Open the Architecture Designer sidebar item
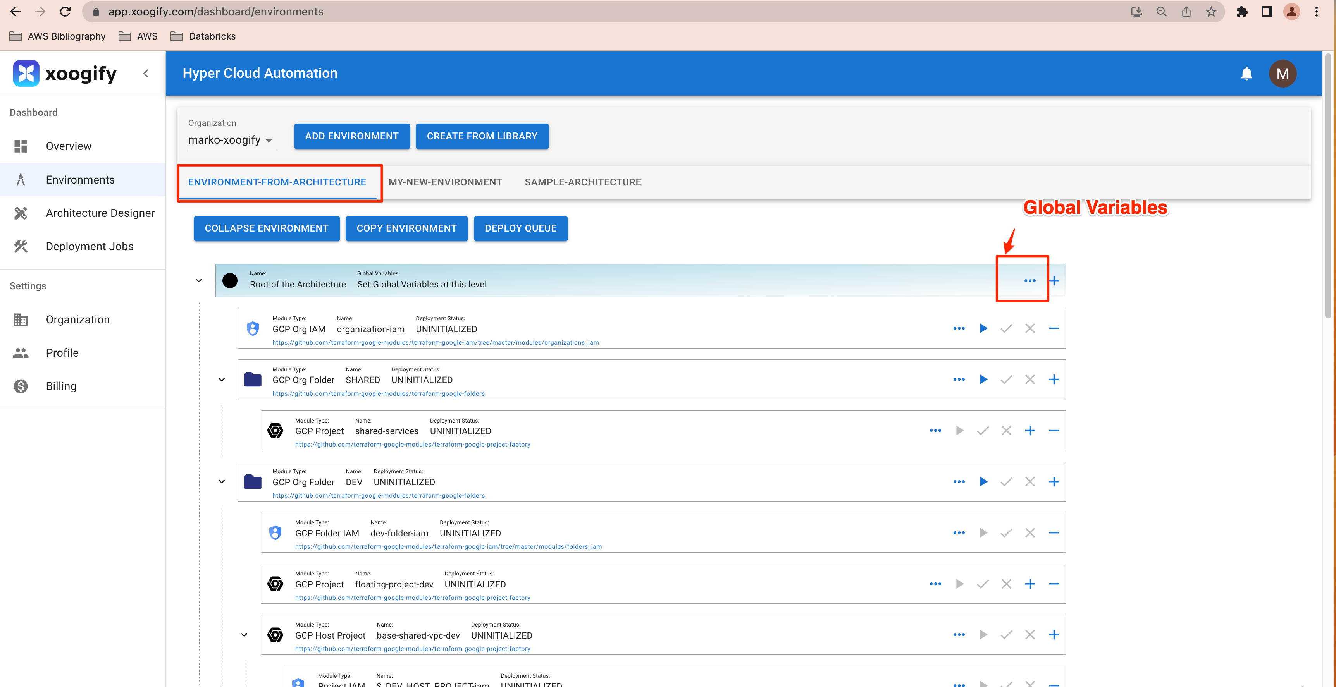Screen dimensions: 1336x687 (x=100, y=213)
